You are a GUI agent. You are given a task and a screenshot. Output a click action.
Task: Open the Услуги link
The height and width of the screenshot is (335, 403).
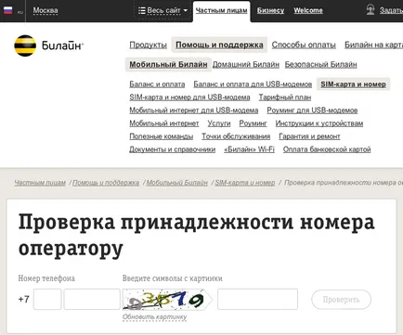[219, 123]
